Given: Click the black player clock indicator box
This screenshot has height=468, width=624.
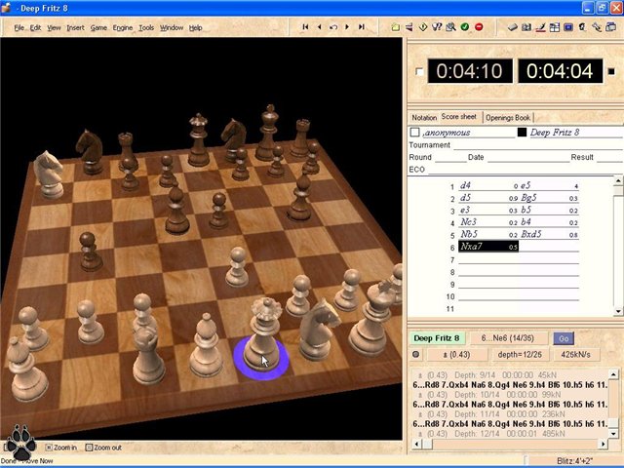Looking at the screenshot, I should (x=611, y=71).
